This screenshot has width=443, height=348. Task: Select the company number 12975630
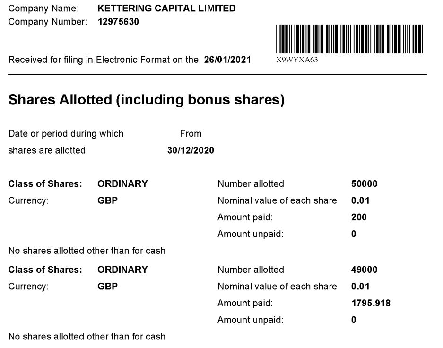118,21
